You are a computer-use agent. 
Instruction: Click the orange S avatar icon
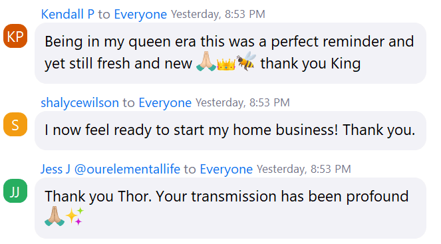pyautogui.click(x=15, y=124)
